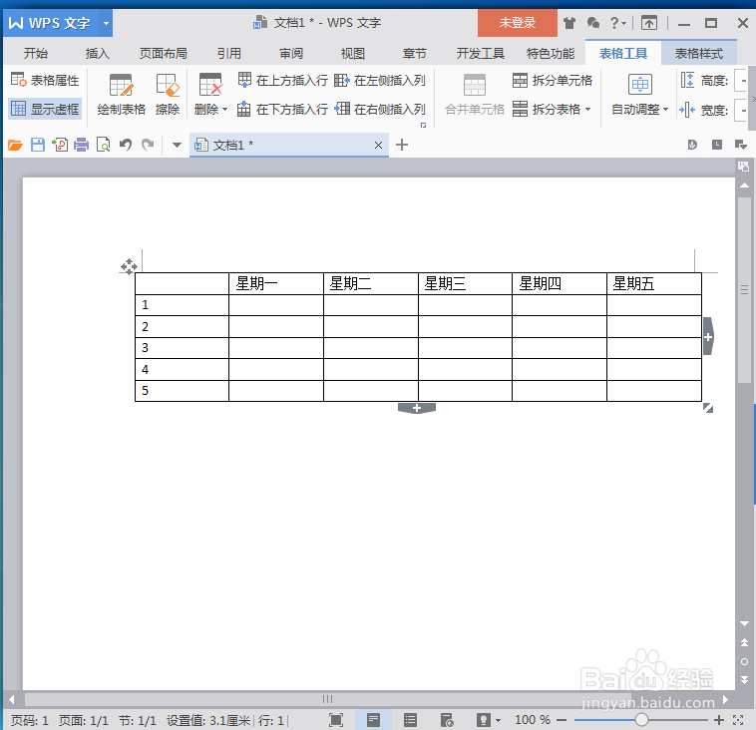Select the 绘制表格 draw table tool
Image resolution: width=756 pixels, height=730 pixels.
[x=121, y=95]
